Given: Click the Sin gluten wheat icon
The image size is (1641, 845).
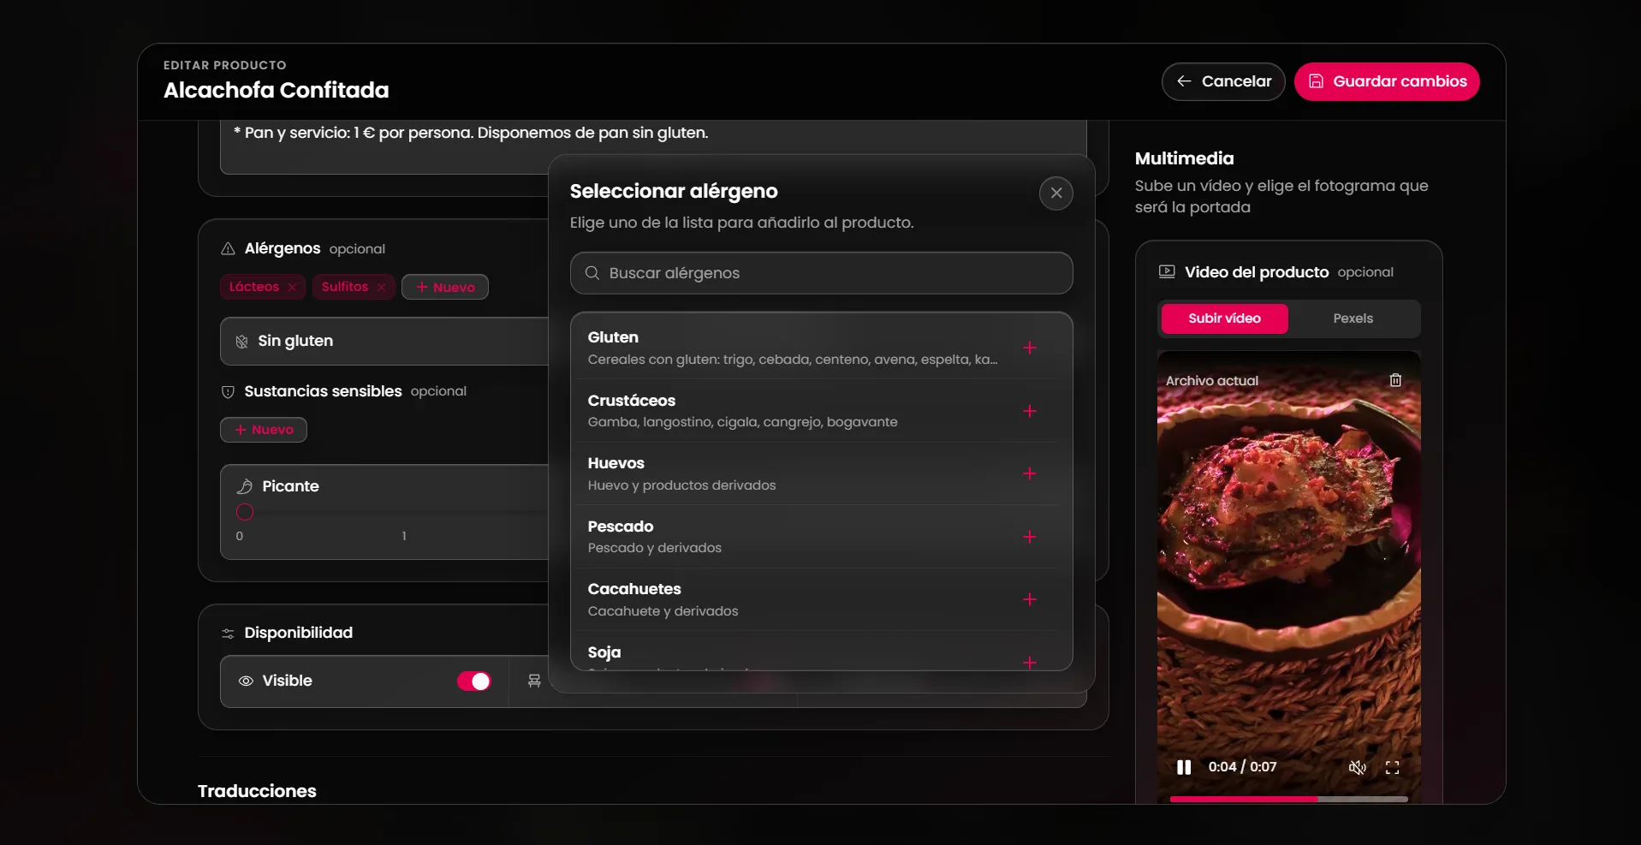Looking at the screenshot, I should (x=242, y=341).
